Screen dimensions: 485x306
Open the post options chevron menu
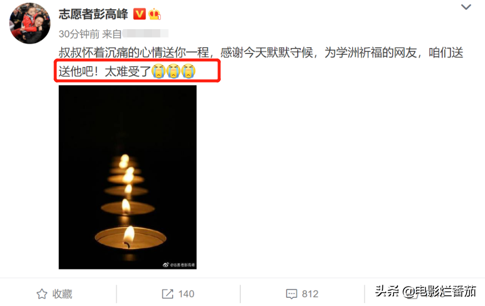pos(466,7)
